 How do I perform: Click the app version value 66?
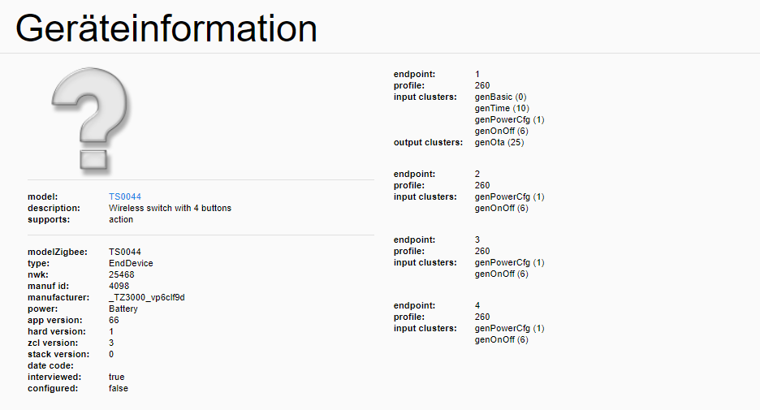(114, 321)
